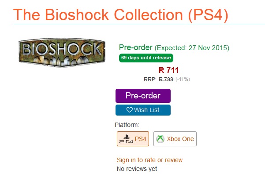The image size is (265, 174).
Task: Select the PS4 platform option
Action: (x=133, y=139)
